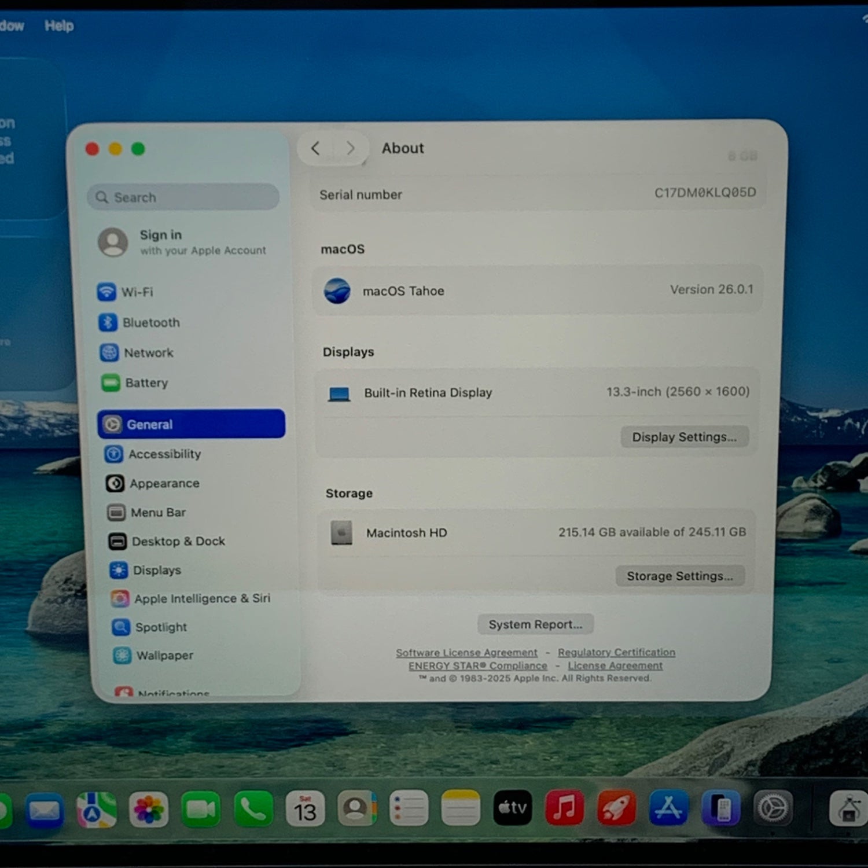
Task: Open the Desktop & Dock icon
Action: (x=117, y=542)
